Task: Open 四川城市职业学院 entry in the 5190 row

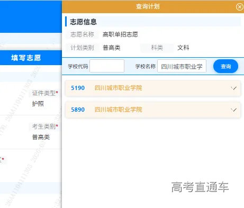Action: (x=119, y=88)
